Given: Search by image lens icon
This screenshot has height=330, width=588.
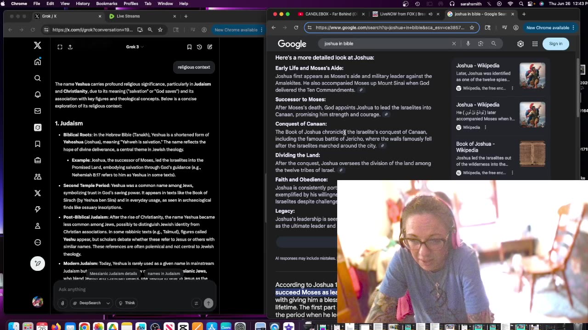Looking at the screenshot, I should pyautogui.click(x=481, y=44).
